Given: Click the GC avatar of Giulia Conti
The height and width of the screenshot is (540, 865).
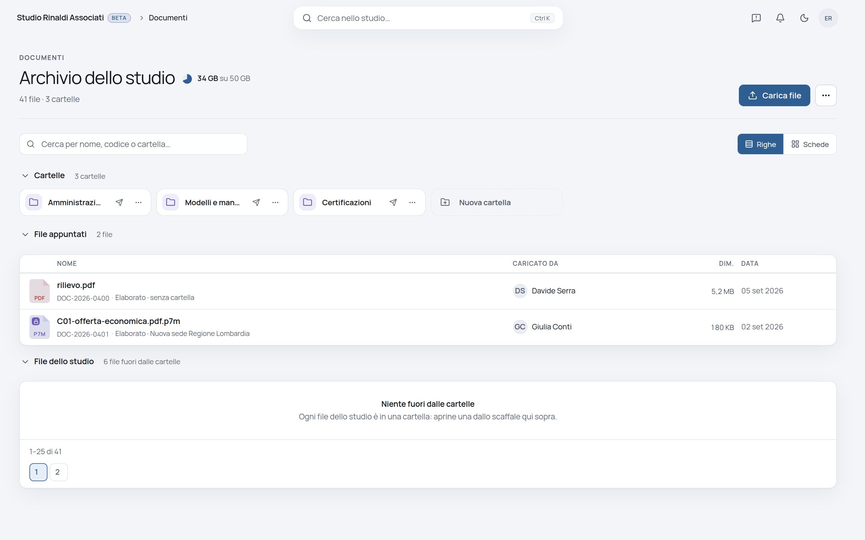Looking at the screenshot, I should point(520,327).
